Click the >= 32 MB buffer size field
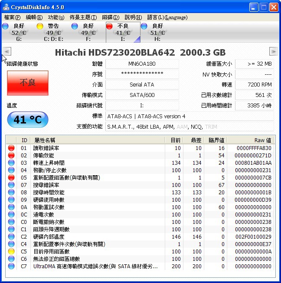 [255, 64]
